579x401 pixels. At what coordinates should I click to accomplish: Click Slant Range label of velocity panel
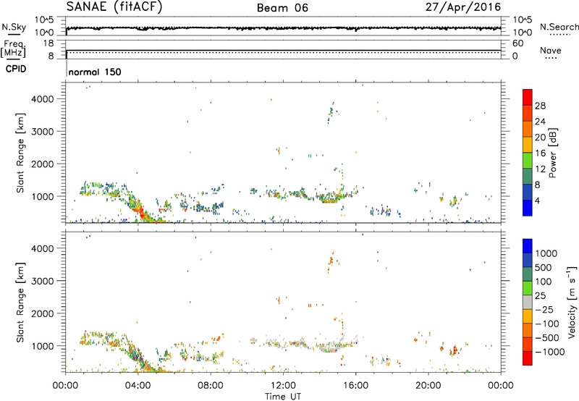20,303
